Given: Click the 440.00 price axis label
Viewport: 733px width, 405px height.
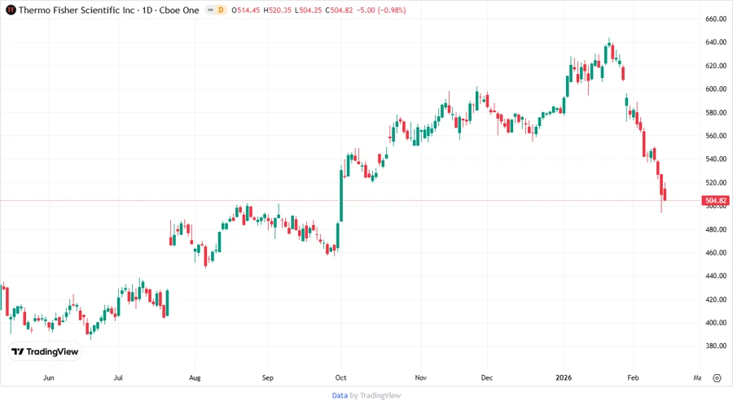Looking at the screenshot, I should click(716, 276).
